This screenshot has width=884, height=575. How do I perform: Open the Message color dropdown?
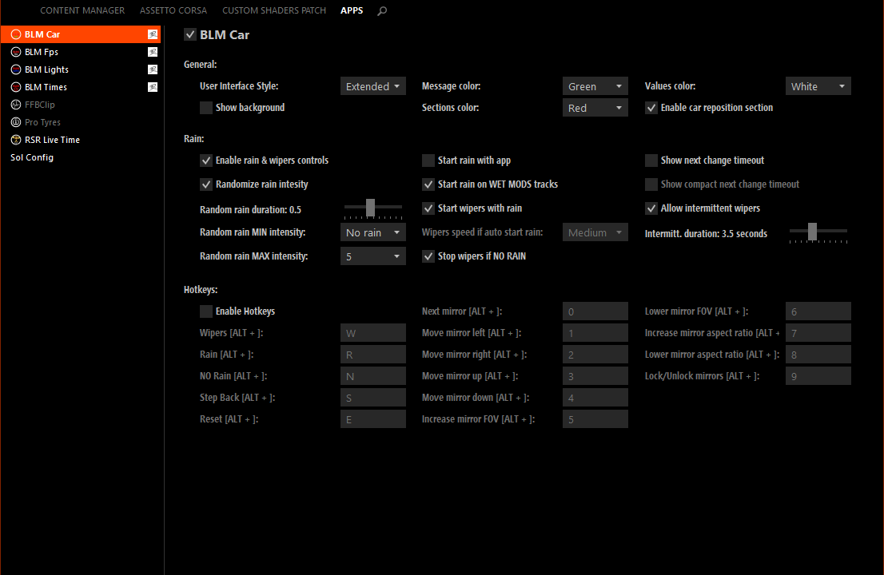pos(595,86)
